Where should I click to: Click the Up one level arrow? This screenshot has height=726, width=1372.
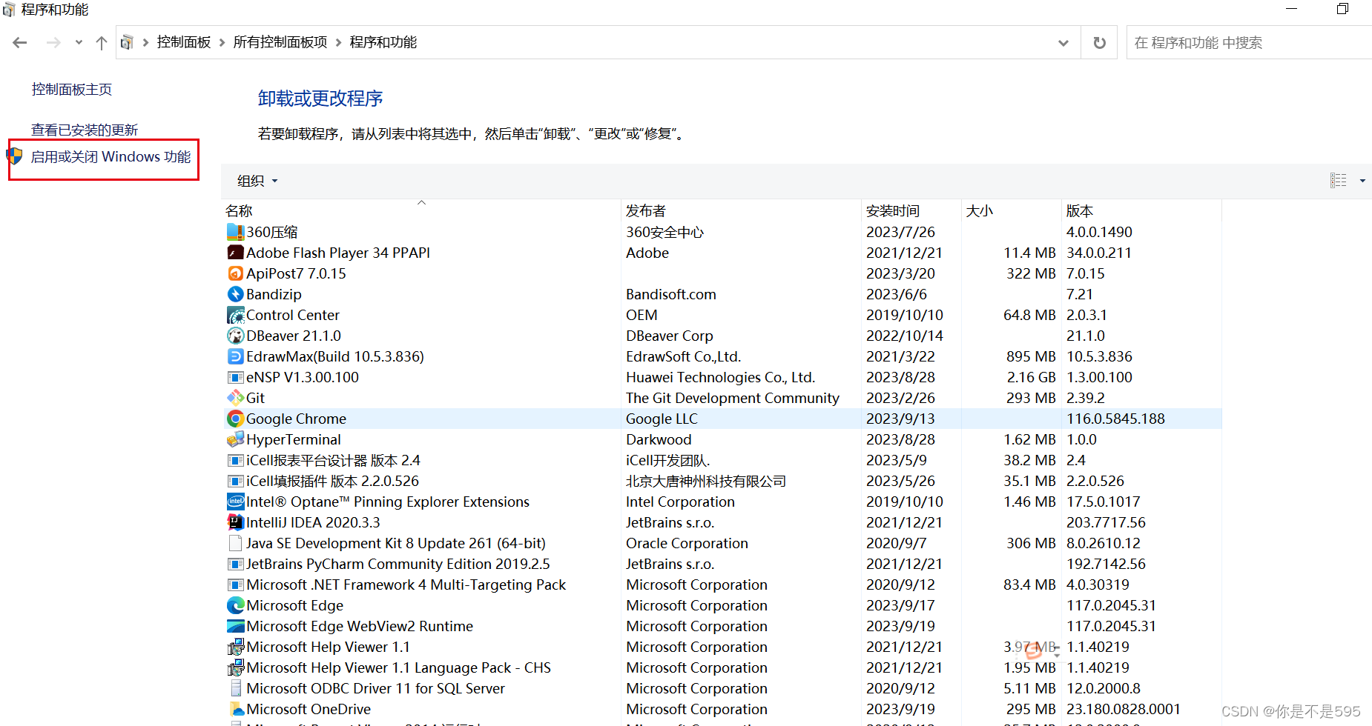pyautogui.click(x=102, y=43)
